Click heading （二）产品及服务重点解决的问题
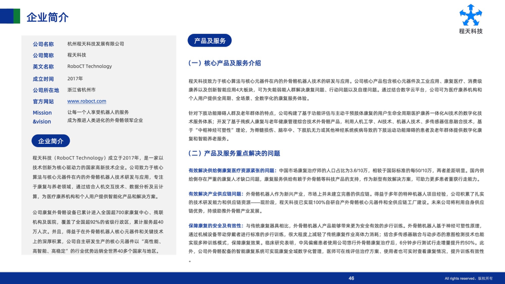The height and width of the screenshot is (284, 505). (234, 153)
